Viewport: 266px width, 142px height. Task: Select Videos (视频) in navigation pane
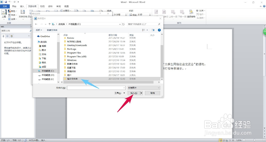coord(42,46)
